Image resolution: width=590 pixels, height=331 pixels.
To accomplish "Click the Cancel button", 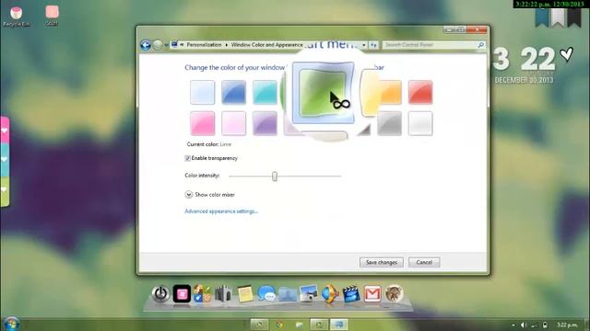I will coord(424,262).
